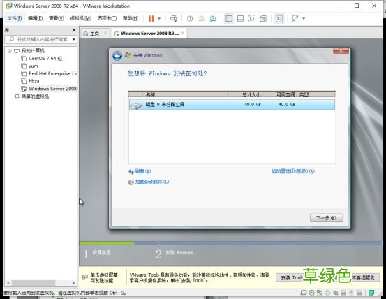Click the 下一步(N) button
This screenshot has width=386, height=299.
(327, 218)
